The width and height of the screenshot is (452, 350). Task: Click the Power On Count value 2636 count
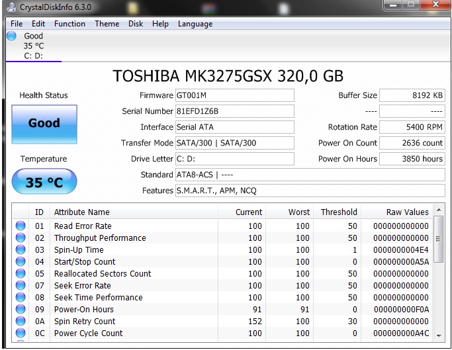(x=412, y=143)
